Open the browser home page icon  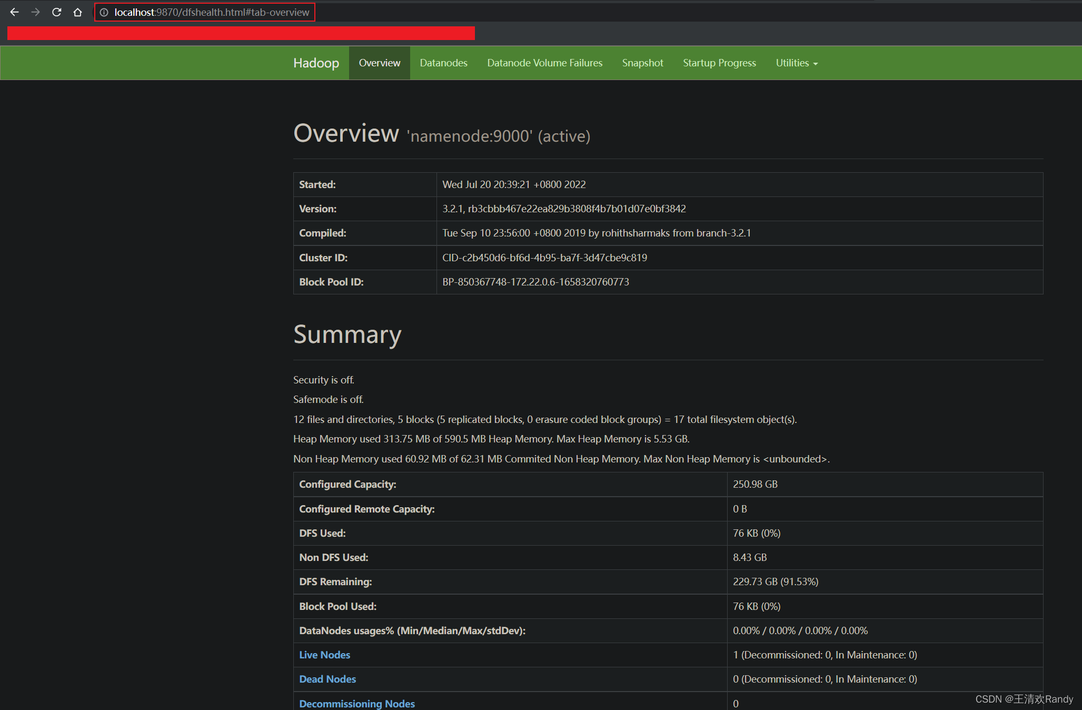(78, 12)
